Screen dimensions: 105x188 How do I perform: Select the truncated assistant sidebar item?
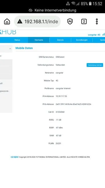click(x=5, y=91)
